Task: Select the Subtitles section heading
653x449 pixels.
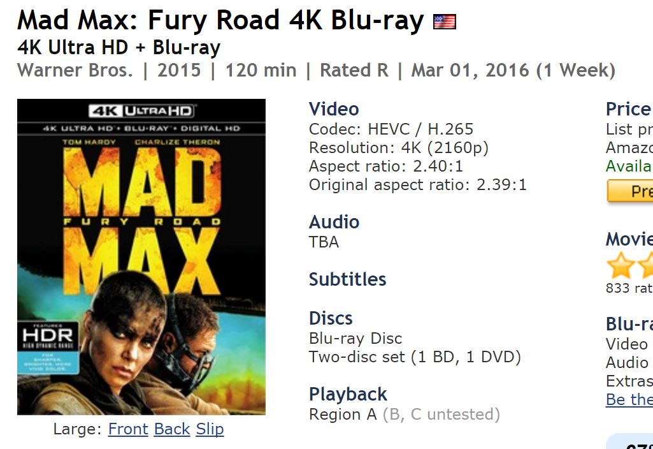Action: pos(347,279)
